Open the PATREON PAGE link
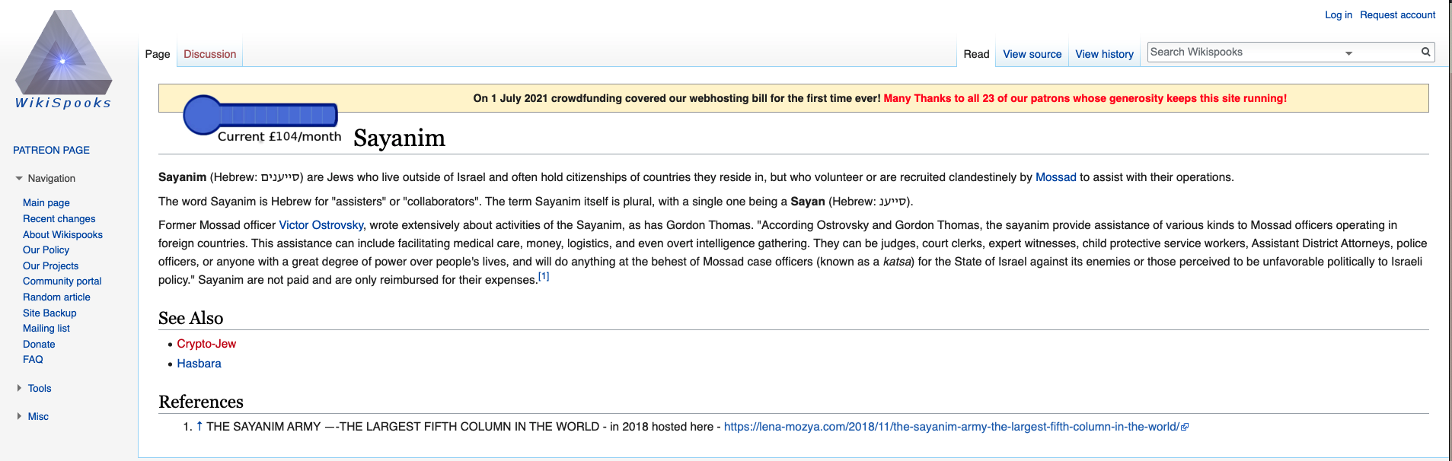Viewport: 1452px width, 461px height. pyautogui.click(x=51, y=150)
